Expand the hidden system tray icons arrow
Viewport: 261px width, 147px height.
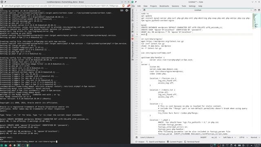tap(251, 145)
